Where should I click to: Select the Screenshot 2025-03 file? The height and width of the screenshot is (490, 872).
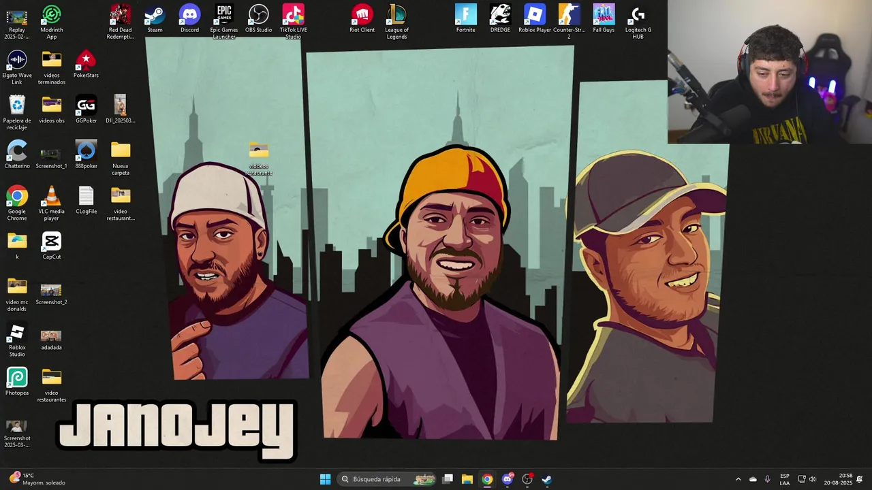tap(17, 434)
